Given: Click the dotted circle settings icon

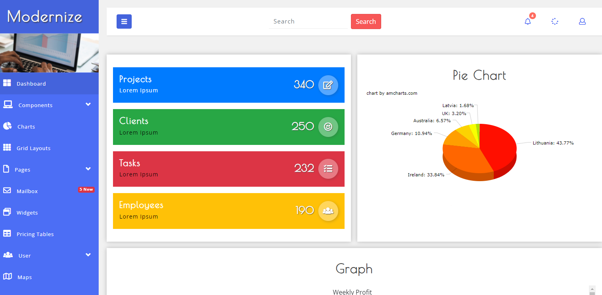Looking at the screenshot, I should (555, 21).
